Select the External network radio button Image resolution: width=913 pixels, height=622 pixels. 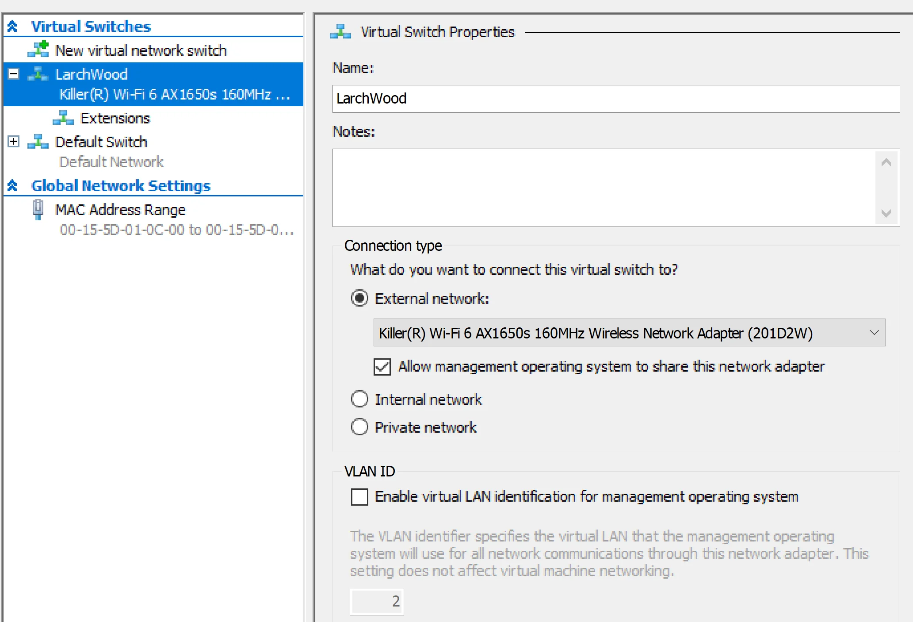coord(359,298)
